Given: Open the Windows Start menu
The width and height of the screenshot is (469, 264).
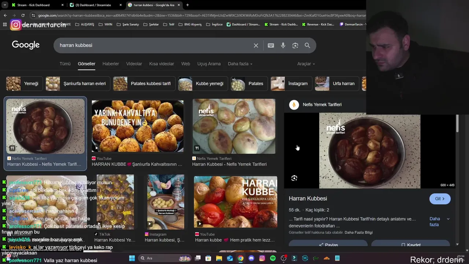Looking at the screenshot, I should pos(132,258).
